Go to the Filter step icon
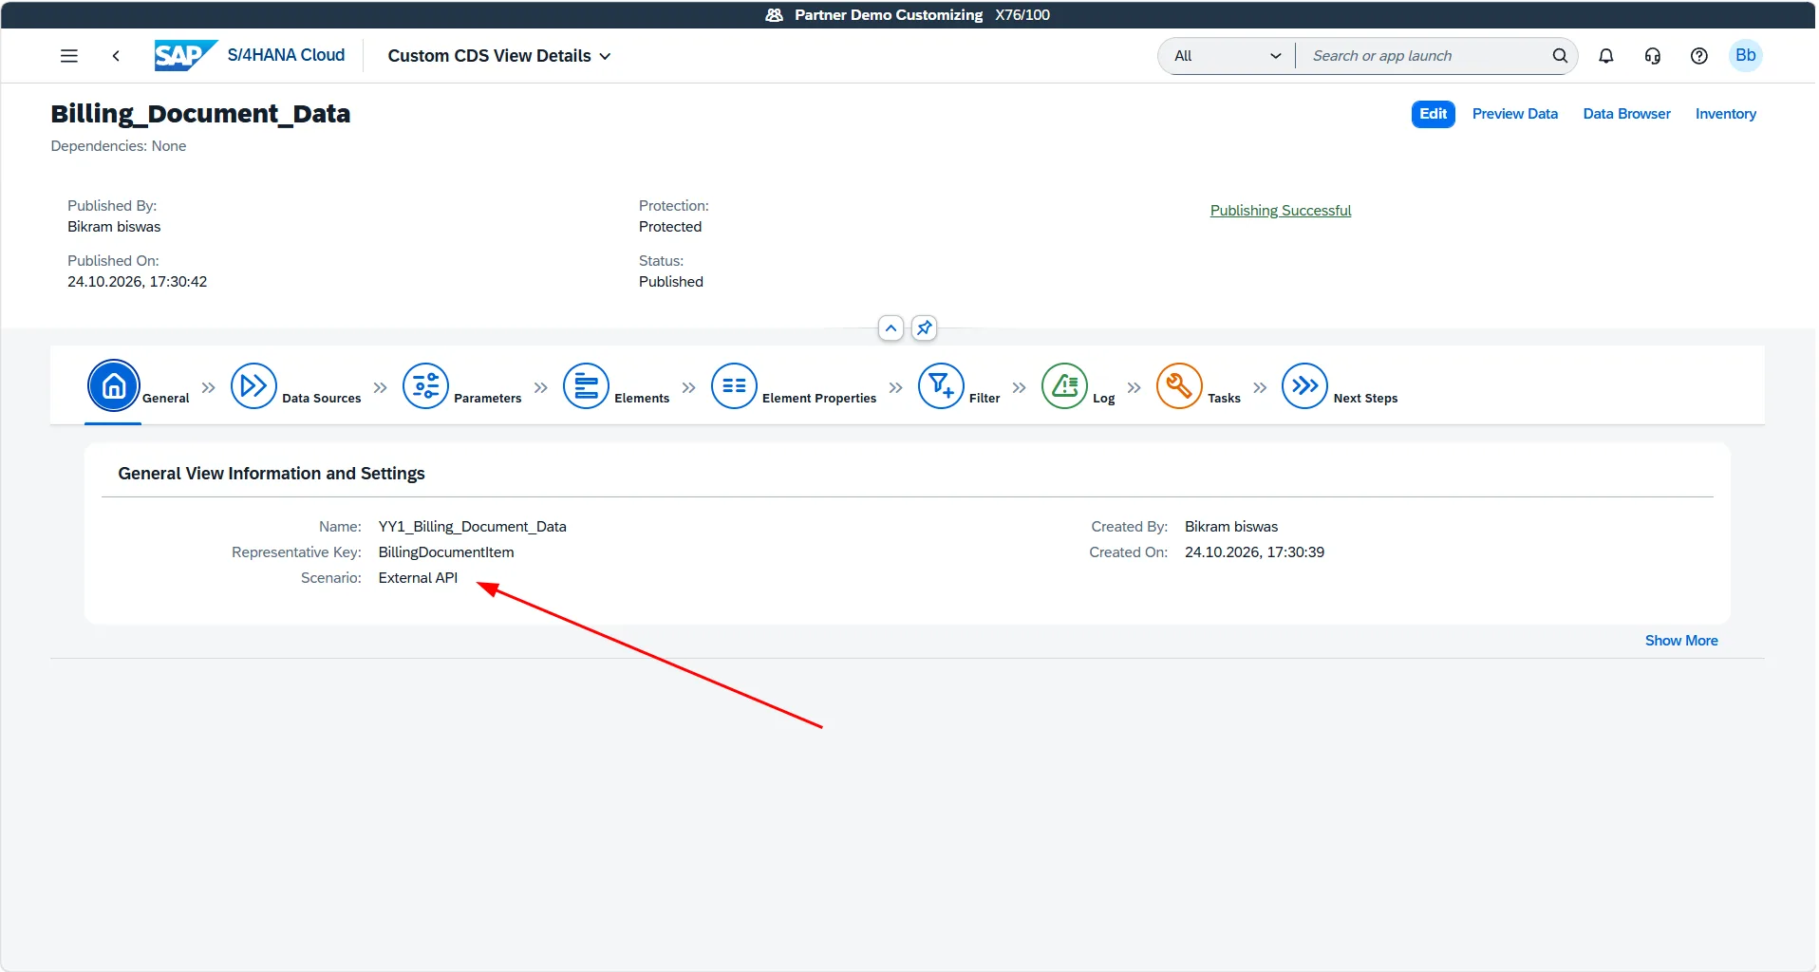This screenshot has width=1819, height=972. [x=941, y=385]
